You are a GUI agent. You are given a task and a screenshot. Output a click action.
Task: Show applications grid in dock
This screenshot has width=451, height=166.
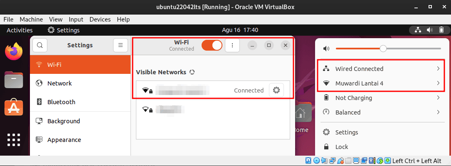[14, 140]
